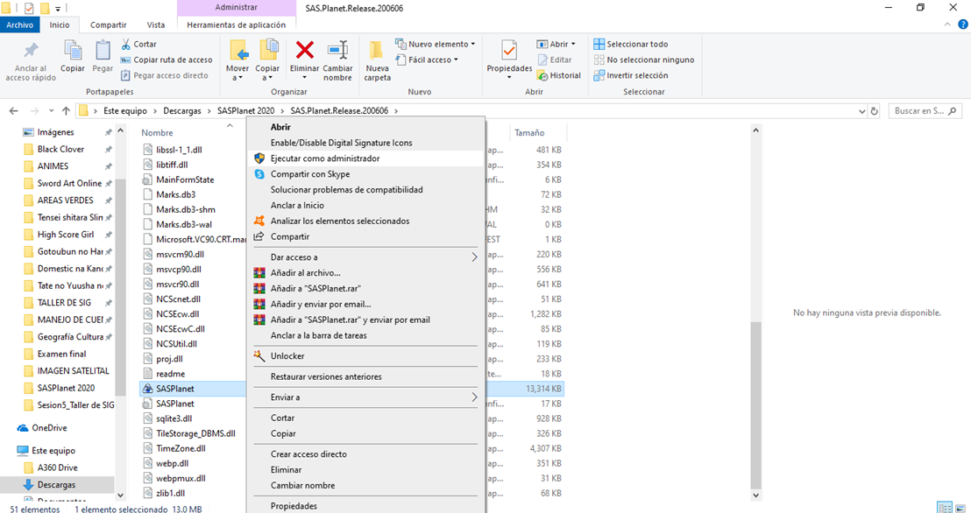Click the Up folder arrow
Screen dimensions: 971x513
(x=67, y=111)
